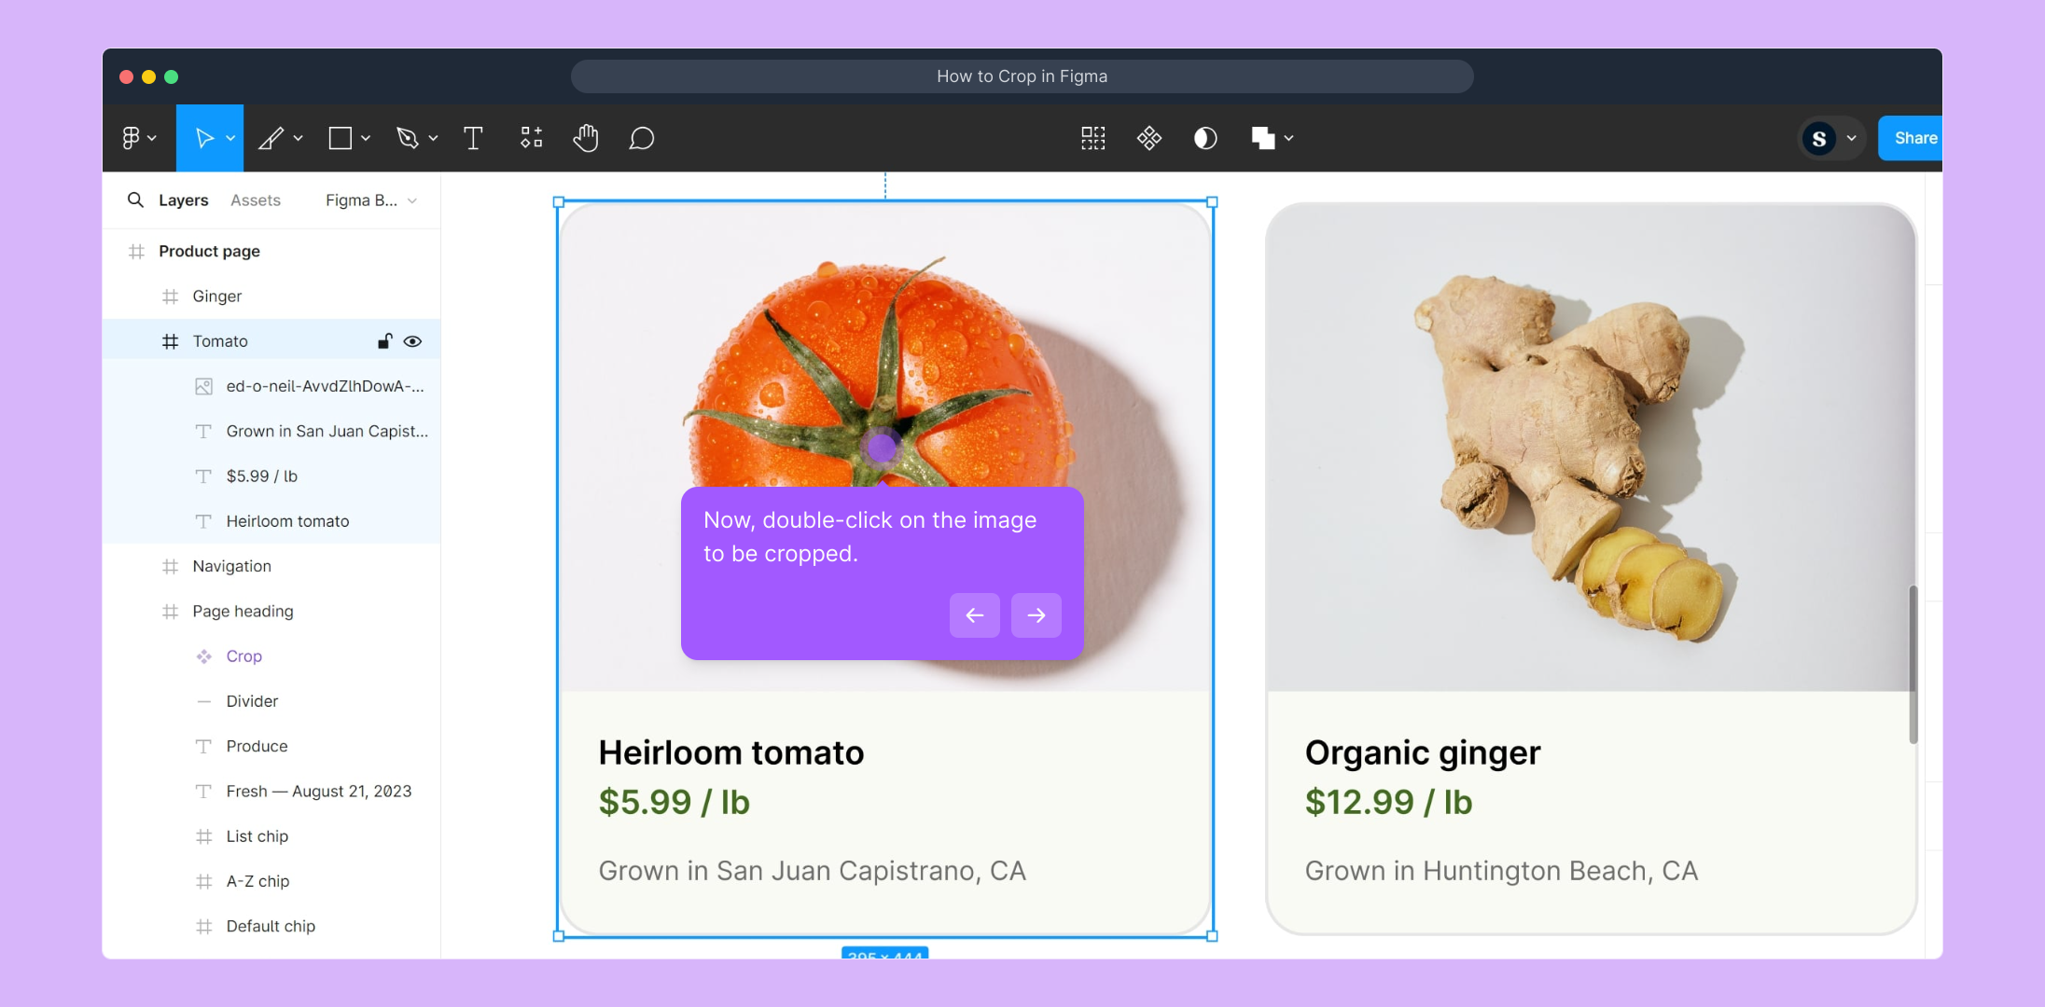
Task: Select the Text tool
Action: coord(473,139)
